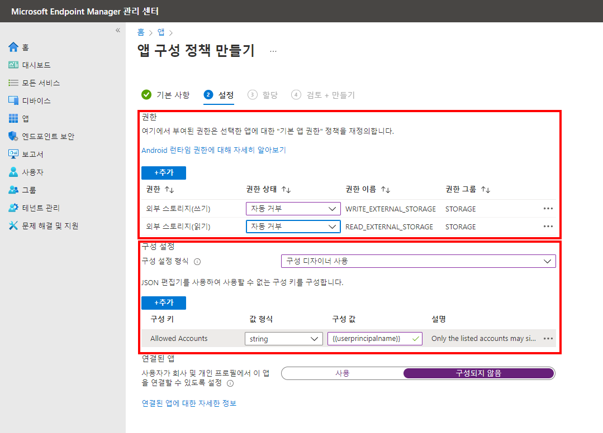Select 구성되지 않음 on connected apps toggle

(x=479, y=373)
